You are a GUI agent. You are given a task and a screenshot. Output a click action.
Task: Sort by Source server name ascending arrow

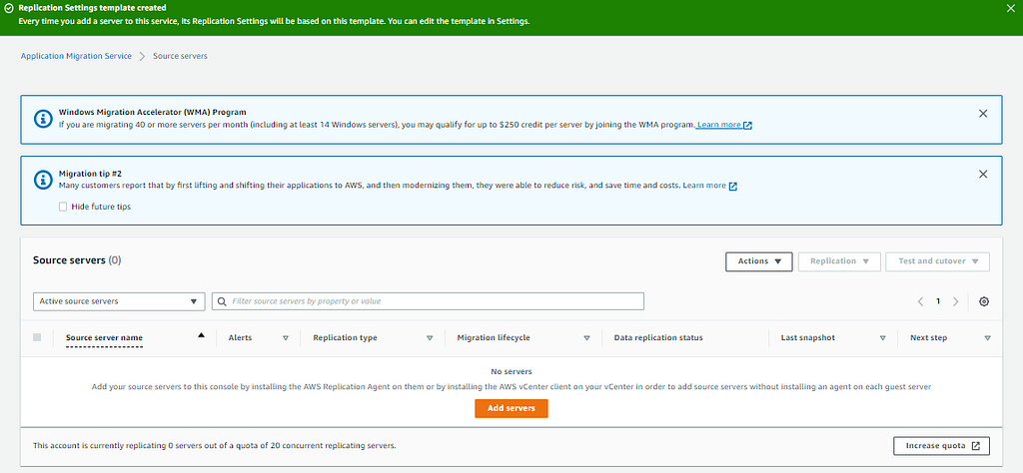pos(201,335)
